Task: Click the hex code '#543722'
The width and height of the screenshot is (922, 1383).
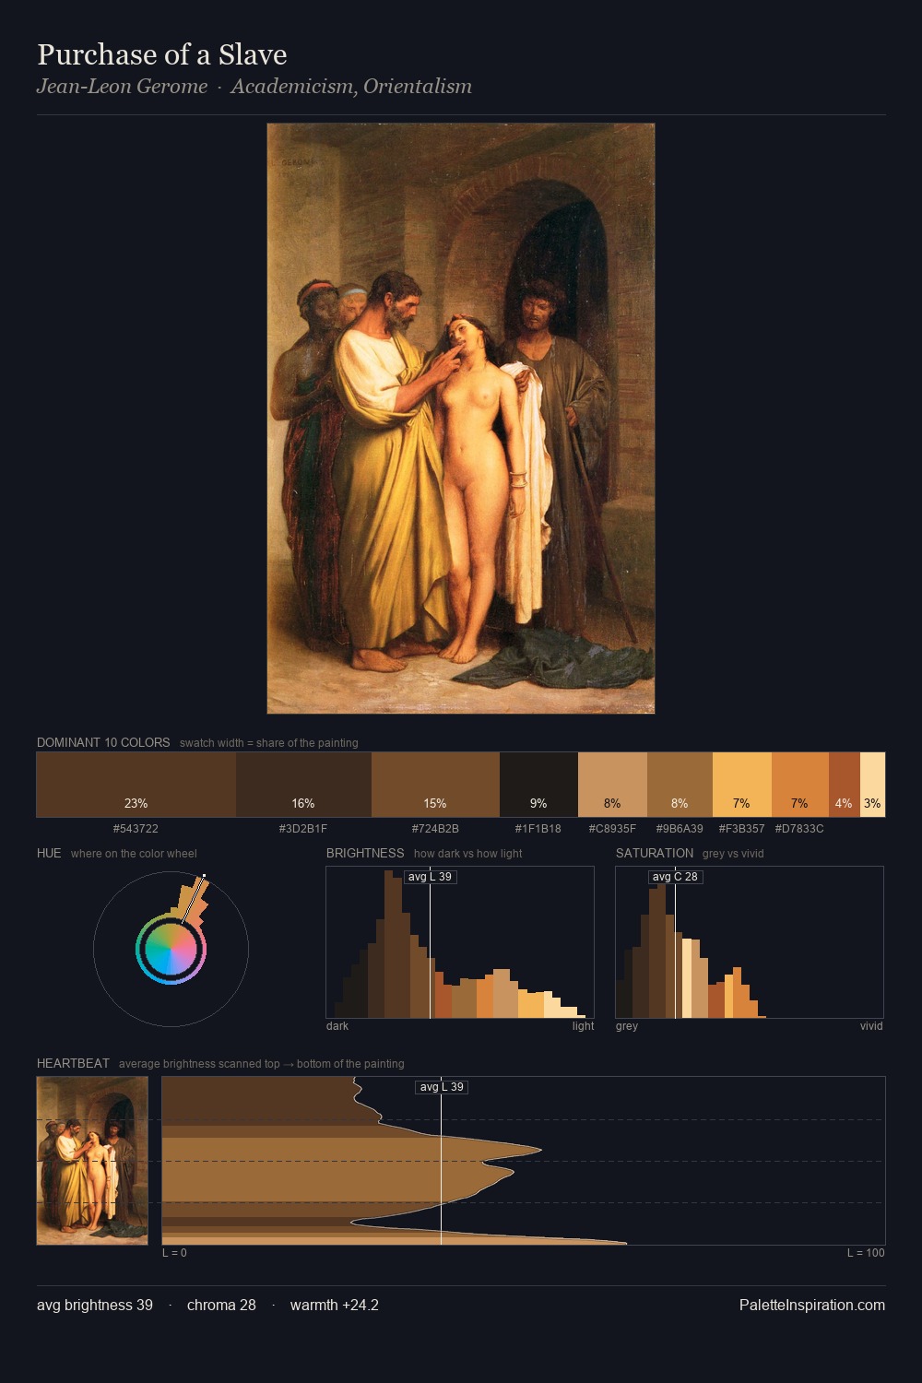Action: pos(136,829)
